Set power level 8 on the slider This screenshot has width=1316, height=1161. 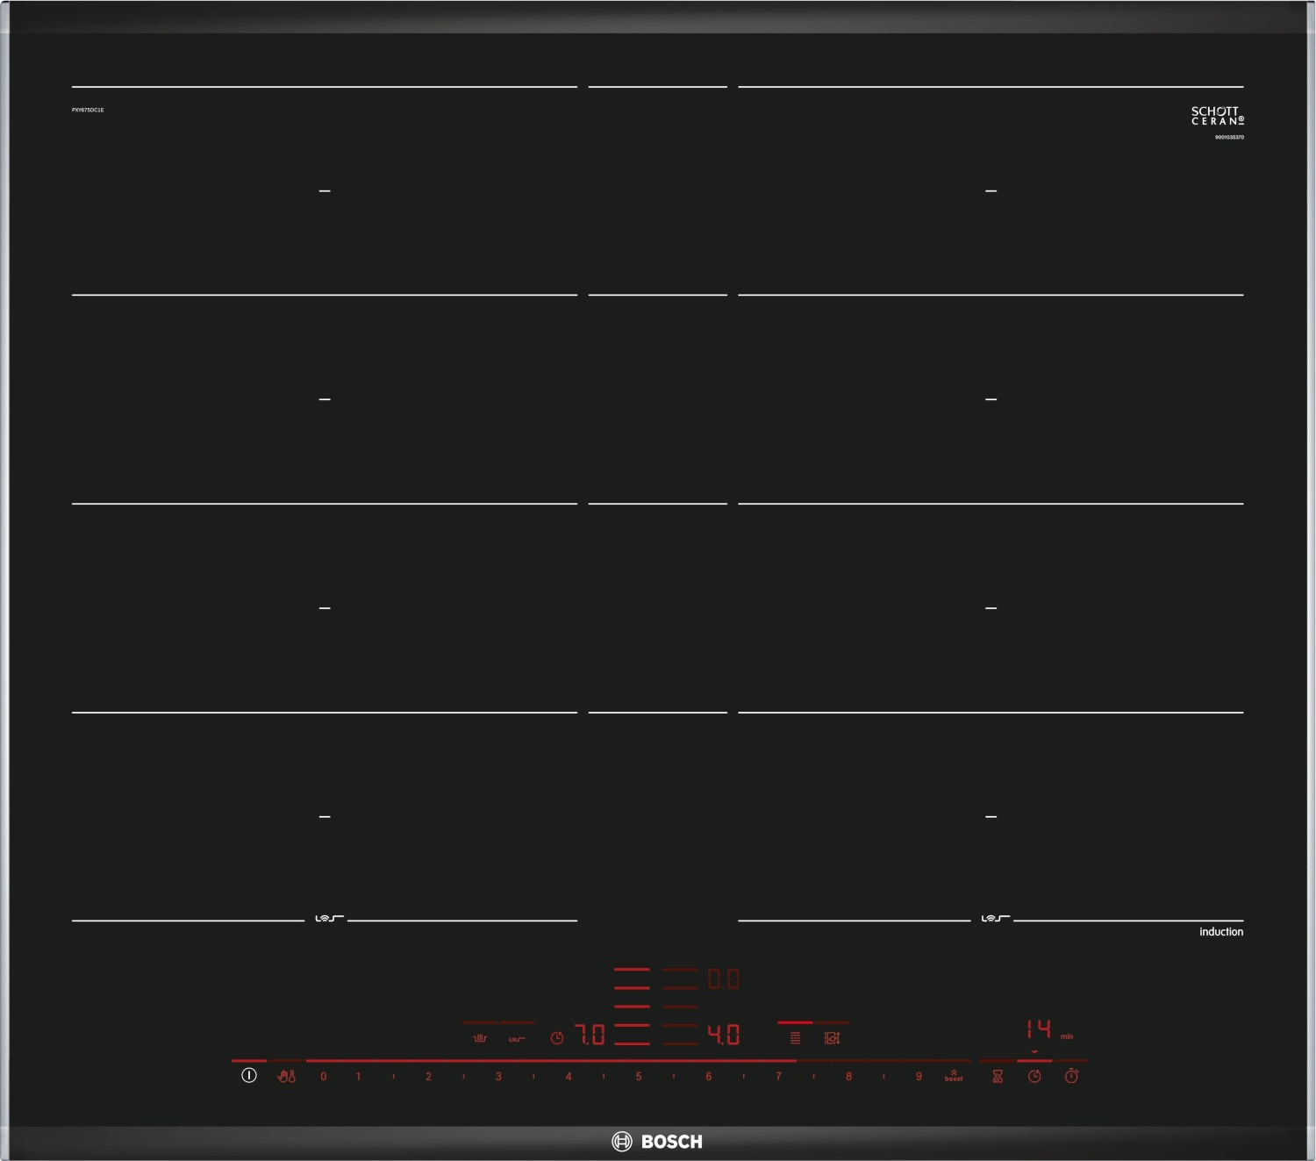point(848,1077)
